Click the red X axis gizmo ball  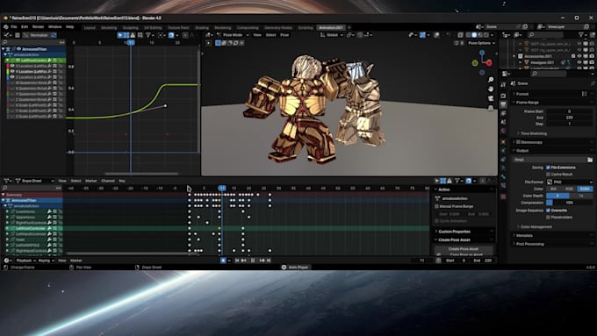[x=489, y=63]
